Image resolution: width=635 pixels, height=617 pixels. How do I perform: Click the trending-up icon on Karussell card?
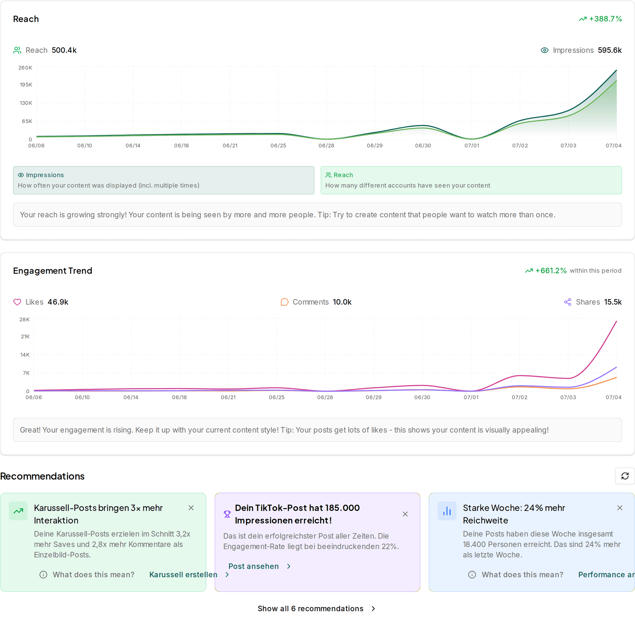[x=18, y=511]
